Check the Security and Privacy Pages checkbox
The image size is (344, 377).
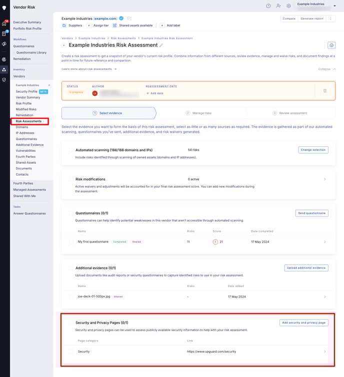[x=71, y=323]
